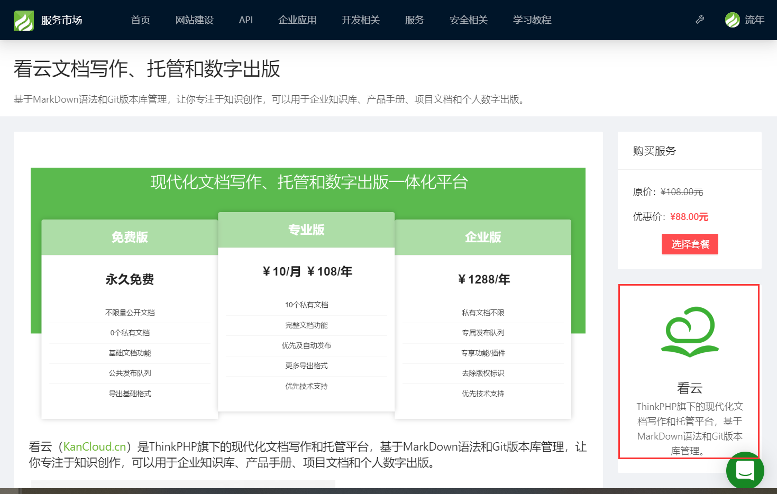Screen dimensions: 777x494
Task: Select the 专业版 plan header
Action: pyautogui.click(x=306, y=230)
